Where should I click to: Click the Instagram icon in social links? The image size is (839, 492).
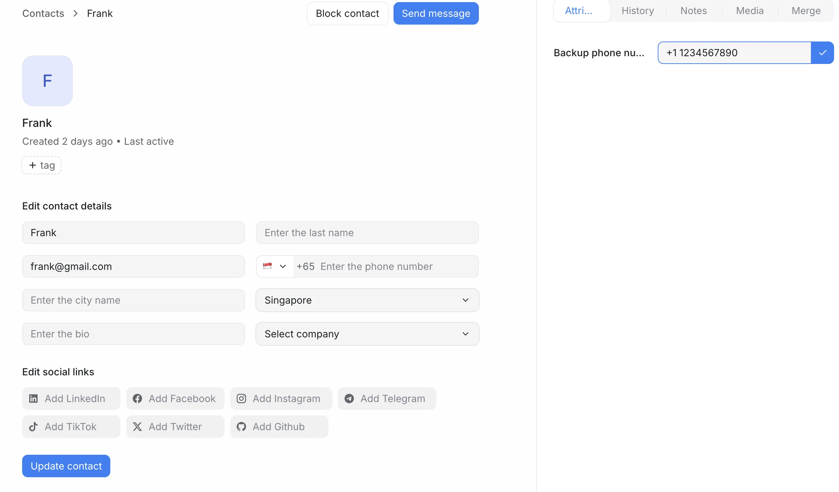pyautogui.click(x=241, y=399)
